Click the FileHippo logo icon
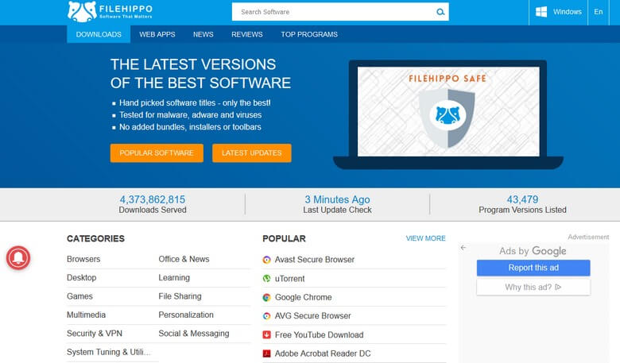 (x=82, y=11)
